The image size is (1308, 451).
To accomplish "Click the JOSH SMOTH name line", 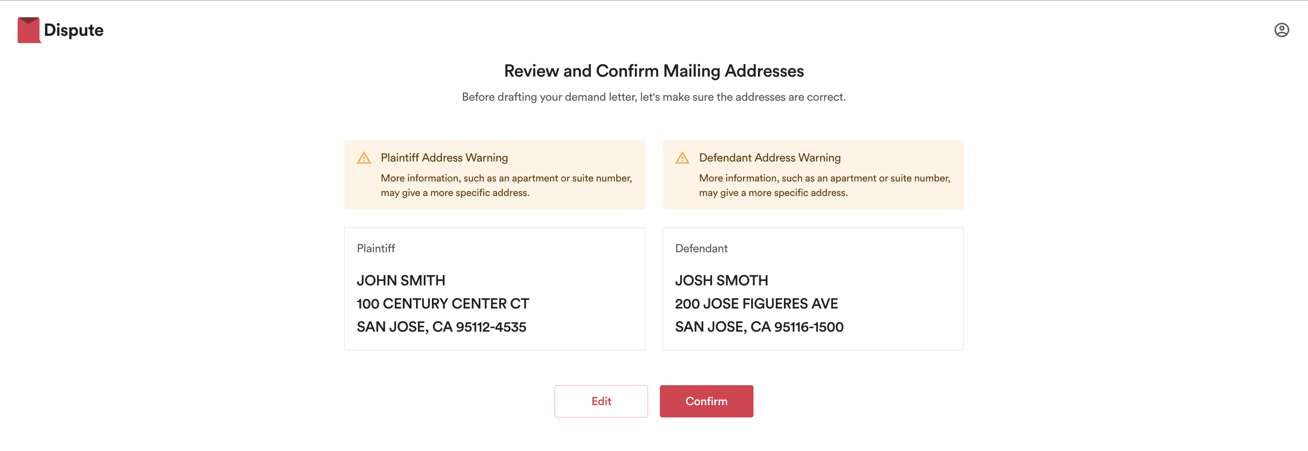I will click(x=721, y=280).
